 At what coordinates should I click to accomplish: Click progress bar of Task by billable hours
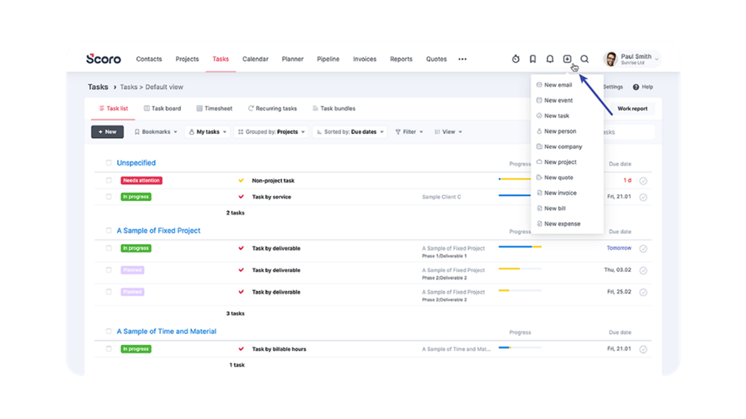(520, 347)
